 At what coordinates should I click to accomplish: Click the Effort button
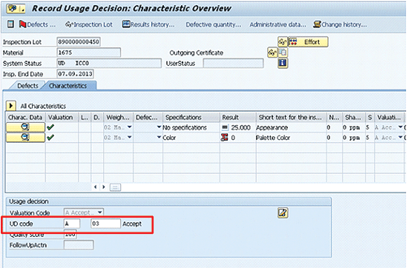point(309,41)
